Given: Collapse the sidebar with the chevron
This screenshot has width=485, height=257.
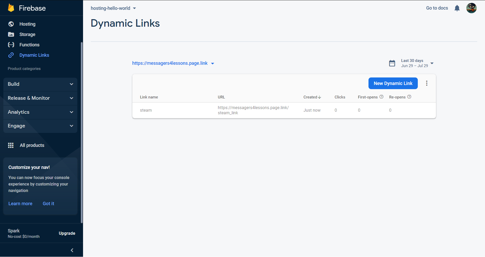Looking at the screenshot, I should 72,250.
